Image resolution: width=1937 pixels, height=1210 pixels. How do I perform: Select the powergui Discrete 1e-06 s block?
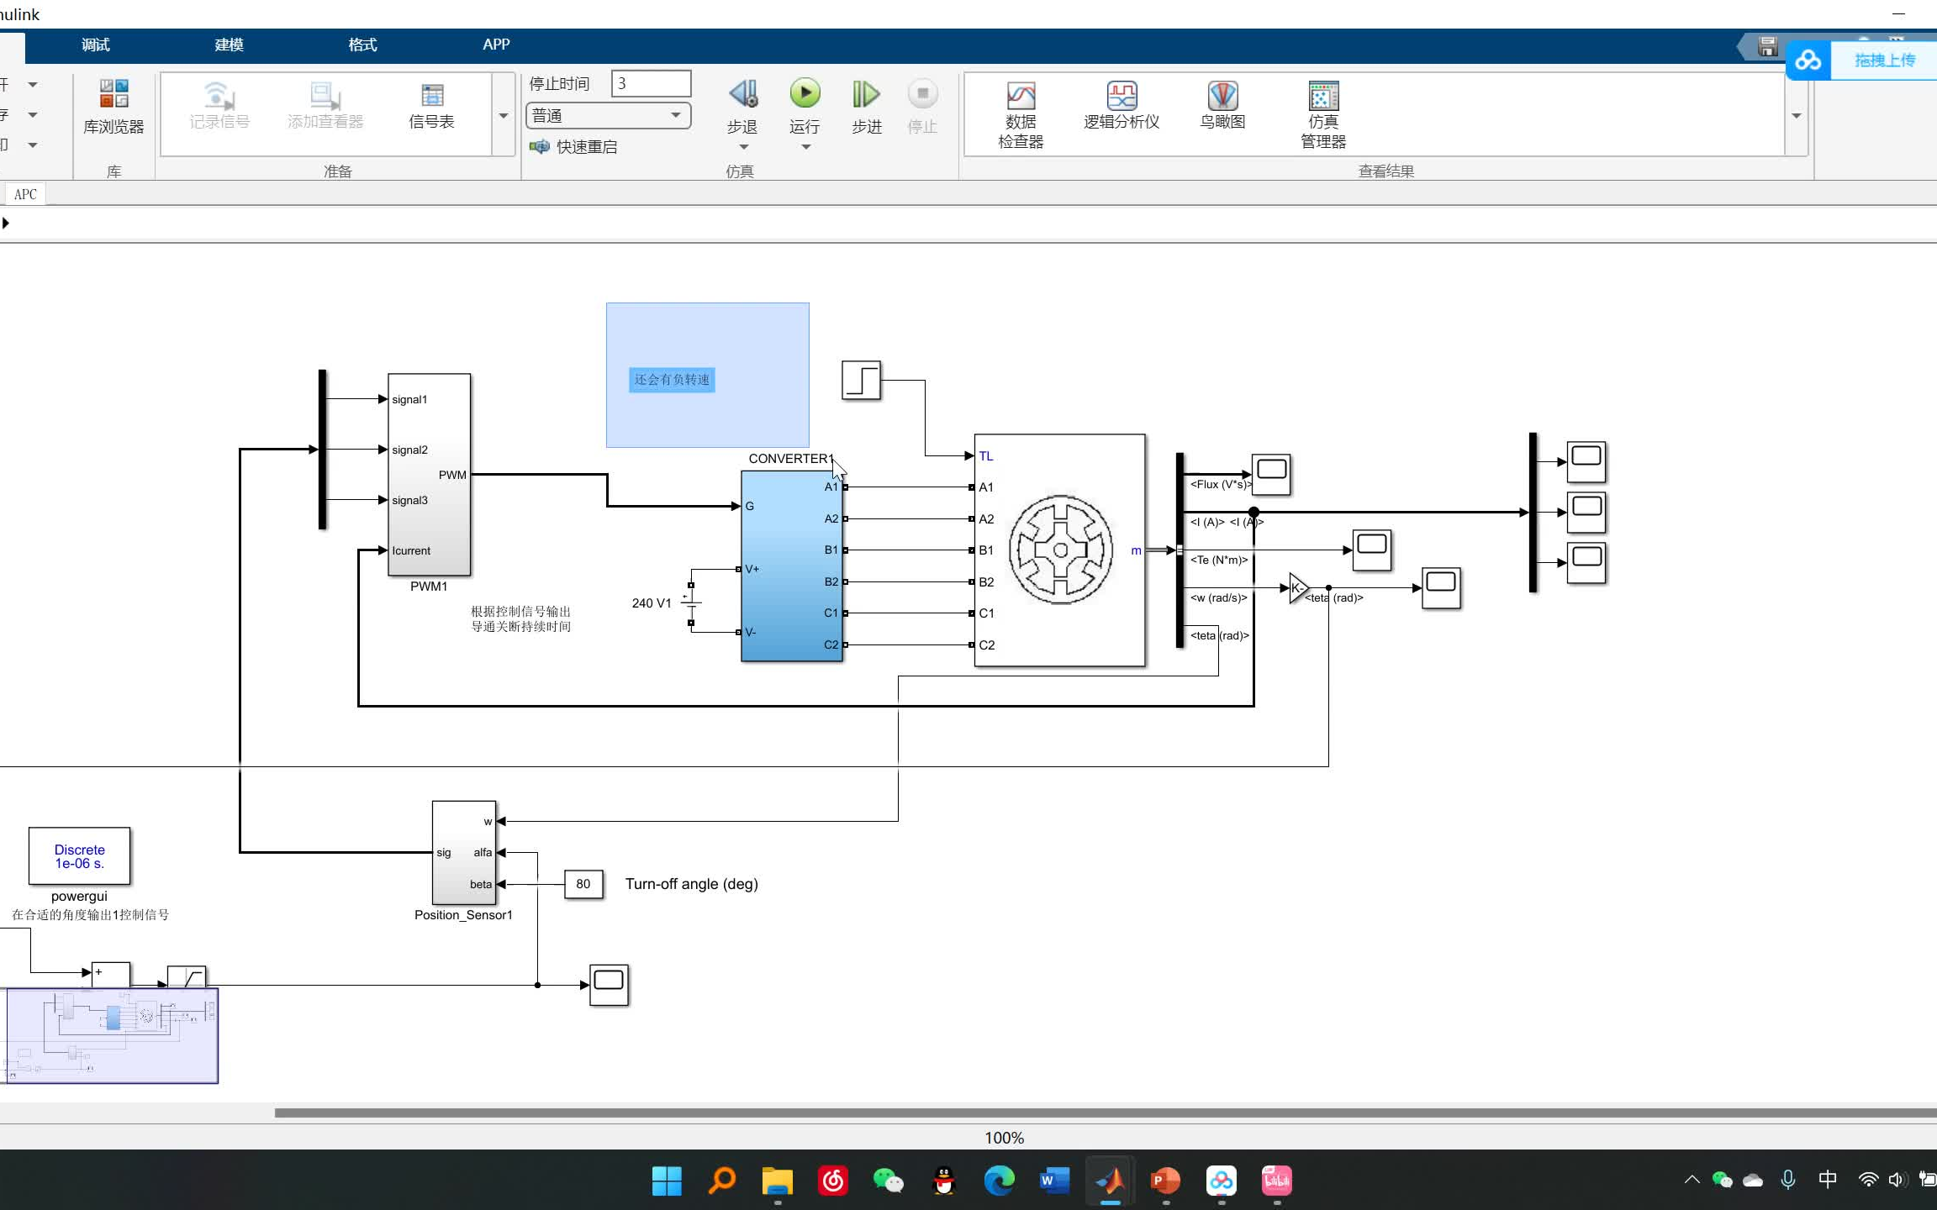80,856
